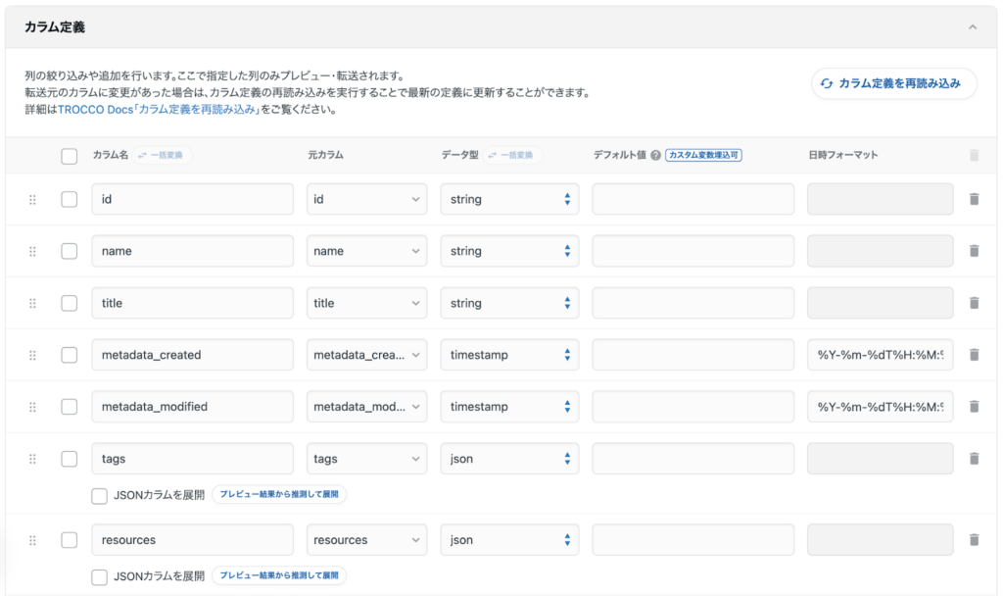Collapse the カラム定義 section with chevron
The height and width of the screenshot is (596, 1003).
click(x=973, y=27)
